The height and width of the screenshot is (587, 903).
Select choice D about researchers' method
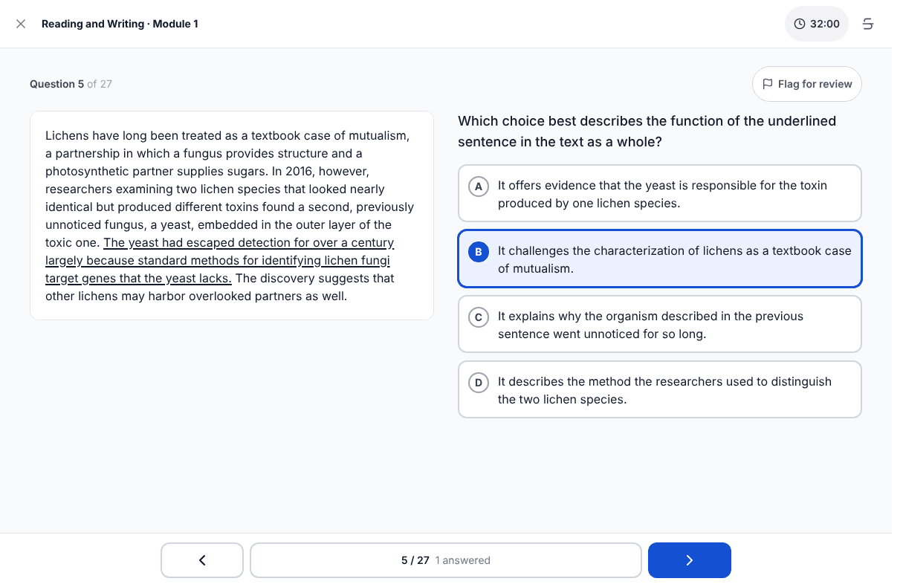[x=660, y=389]
